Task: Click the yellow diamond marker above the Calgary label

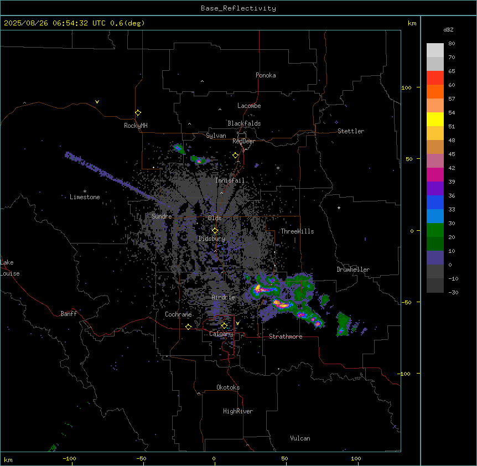Action: point(224,326)
